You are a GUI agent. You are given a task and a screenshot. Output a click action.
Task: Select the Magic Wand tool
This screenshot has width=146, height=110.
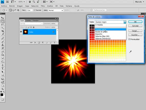coord(3,28)
